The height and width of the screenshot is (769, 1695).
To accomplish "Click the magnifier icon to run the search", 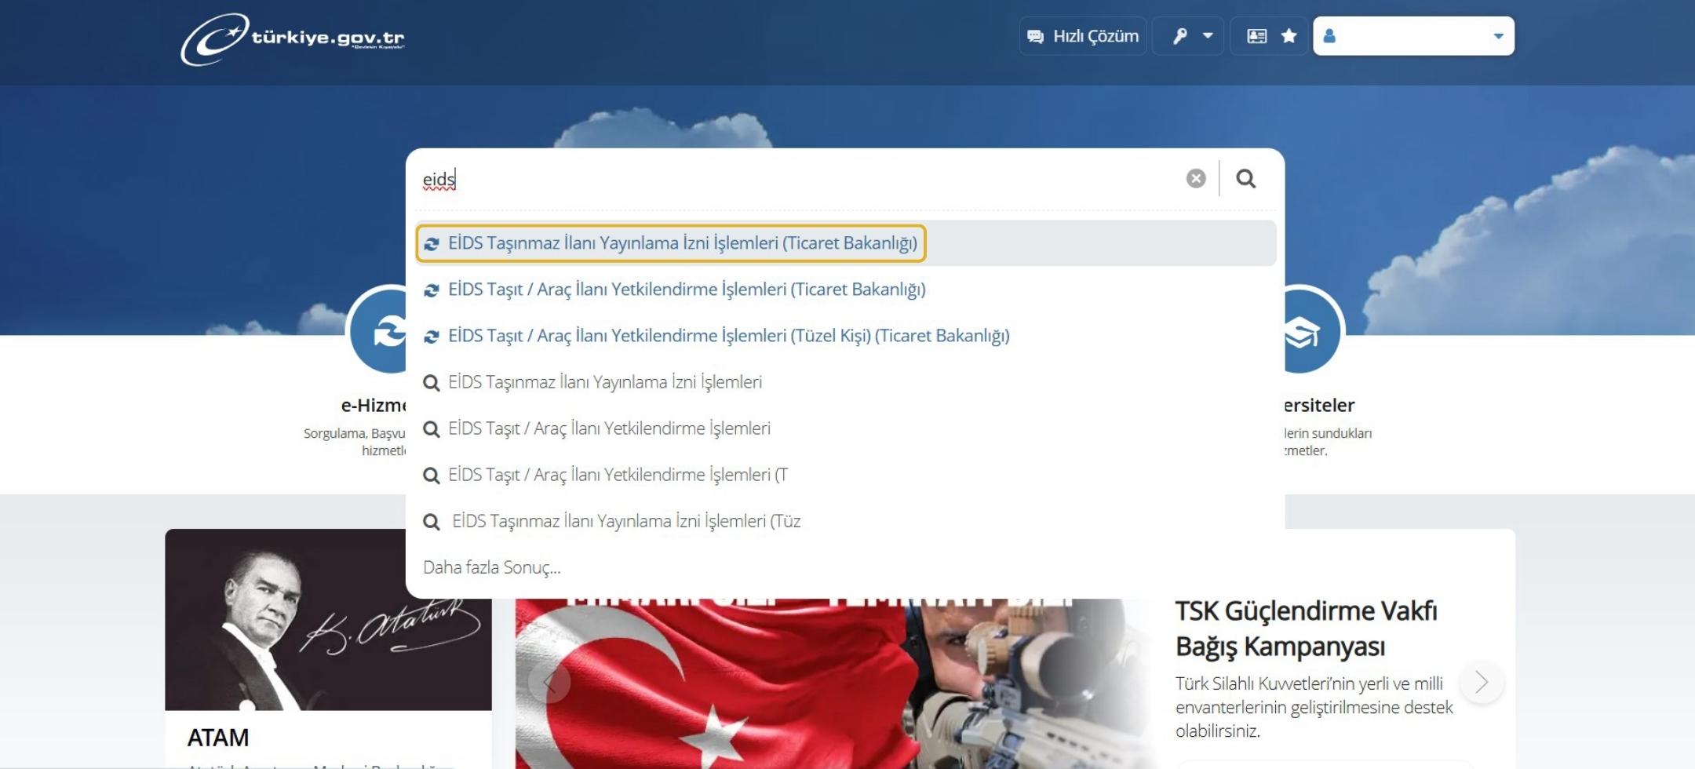I will (x=1246, y=178).
